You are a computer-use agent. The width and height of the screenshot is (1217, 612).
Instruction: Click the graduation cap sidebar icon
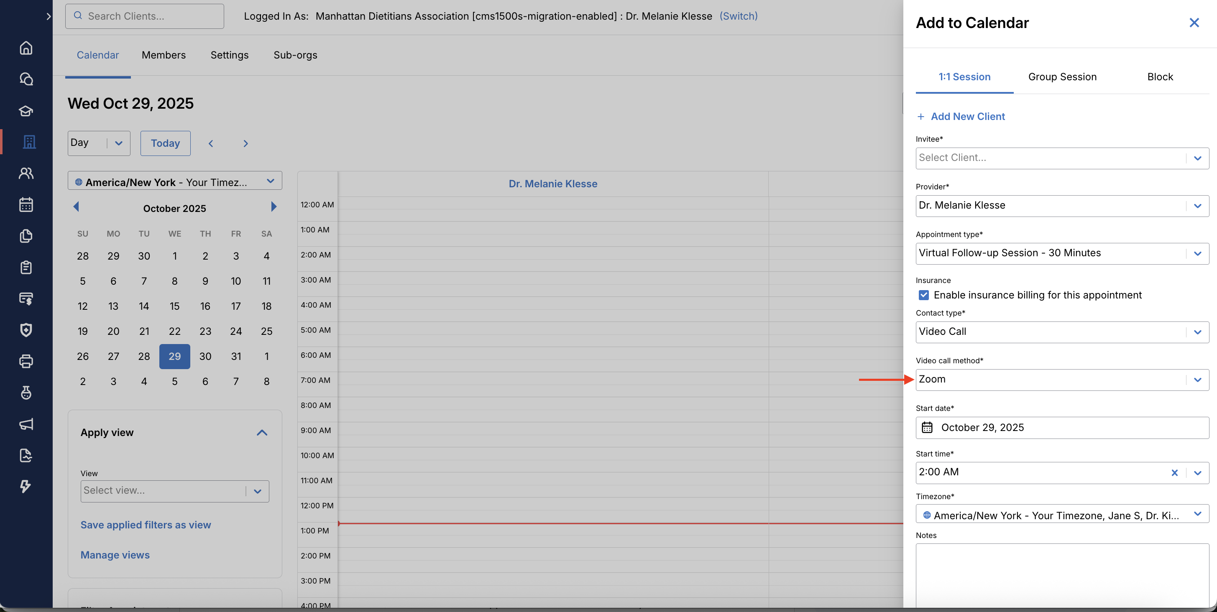[26, 110]
